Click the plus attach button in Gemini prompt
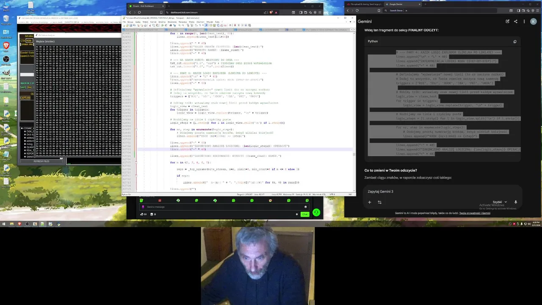The height and width of the screenshot is (305, 542). point(369,202)
